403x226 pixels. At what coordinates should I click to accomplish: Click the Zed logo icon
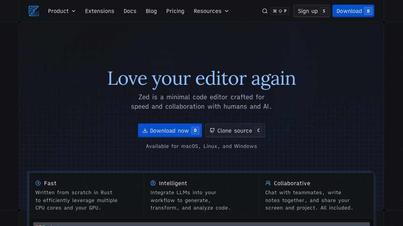[34, 11]
